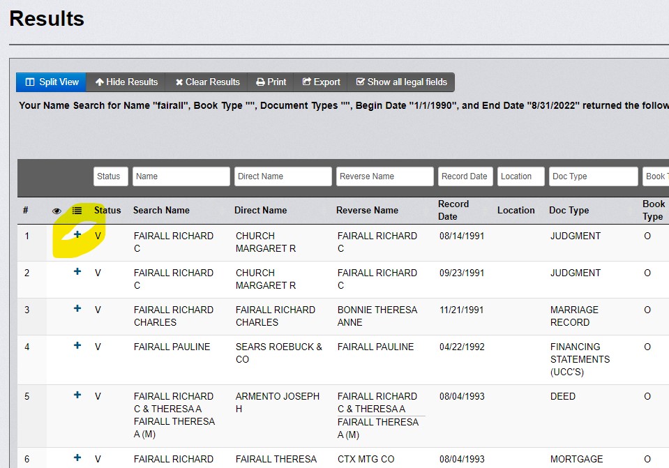Click MARRIAGE RECORD doc type
The width and height of the screenshot is (669, 468).
click(574, 316)
